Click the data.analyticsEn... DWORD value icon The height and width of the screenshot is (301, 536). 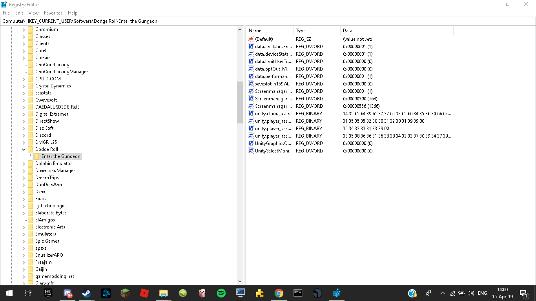pos(251,47)
